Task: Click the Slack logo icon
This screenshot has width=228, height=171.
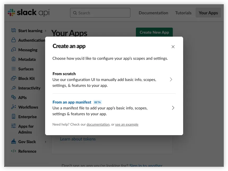Action: [x=11, y=12]
